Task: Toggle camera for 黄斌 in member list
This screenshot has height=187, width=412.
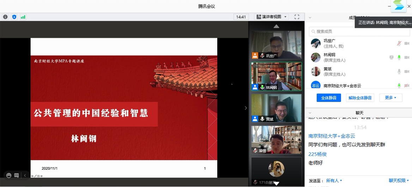Action: pyautogui.click(x=407, y=71)
